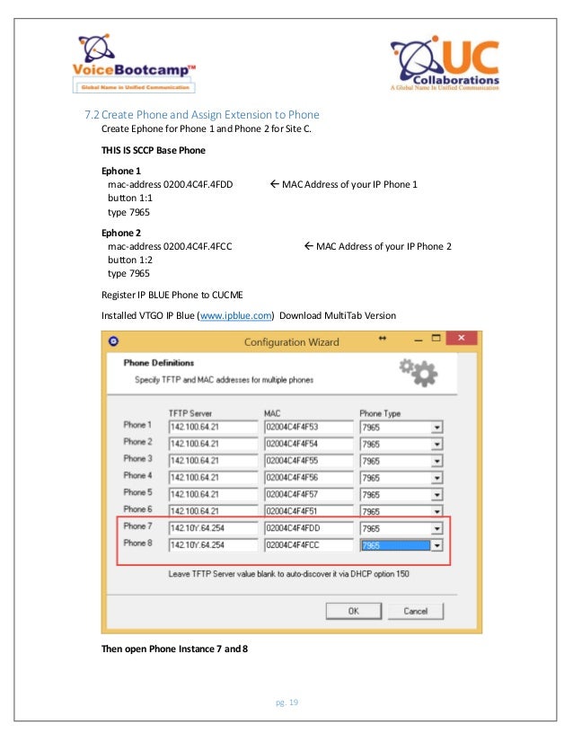The image size is (573, 742).
Task: Close the Configuration Wizard window
Action: [x=461, y=338]
